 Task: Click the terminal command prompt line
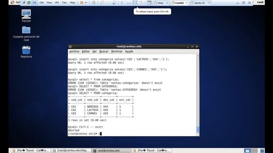tap(85, 134)
